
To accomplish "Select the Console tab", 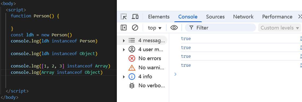I will click(188, 17).
